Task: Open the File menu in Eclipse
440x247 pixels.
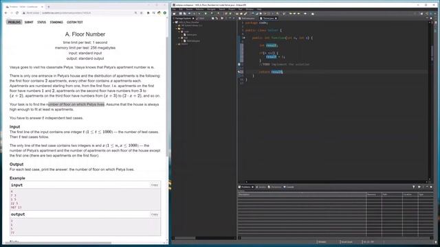Action: point(174,9)
